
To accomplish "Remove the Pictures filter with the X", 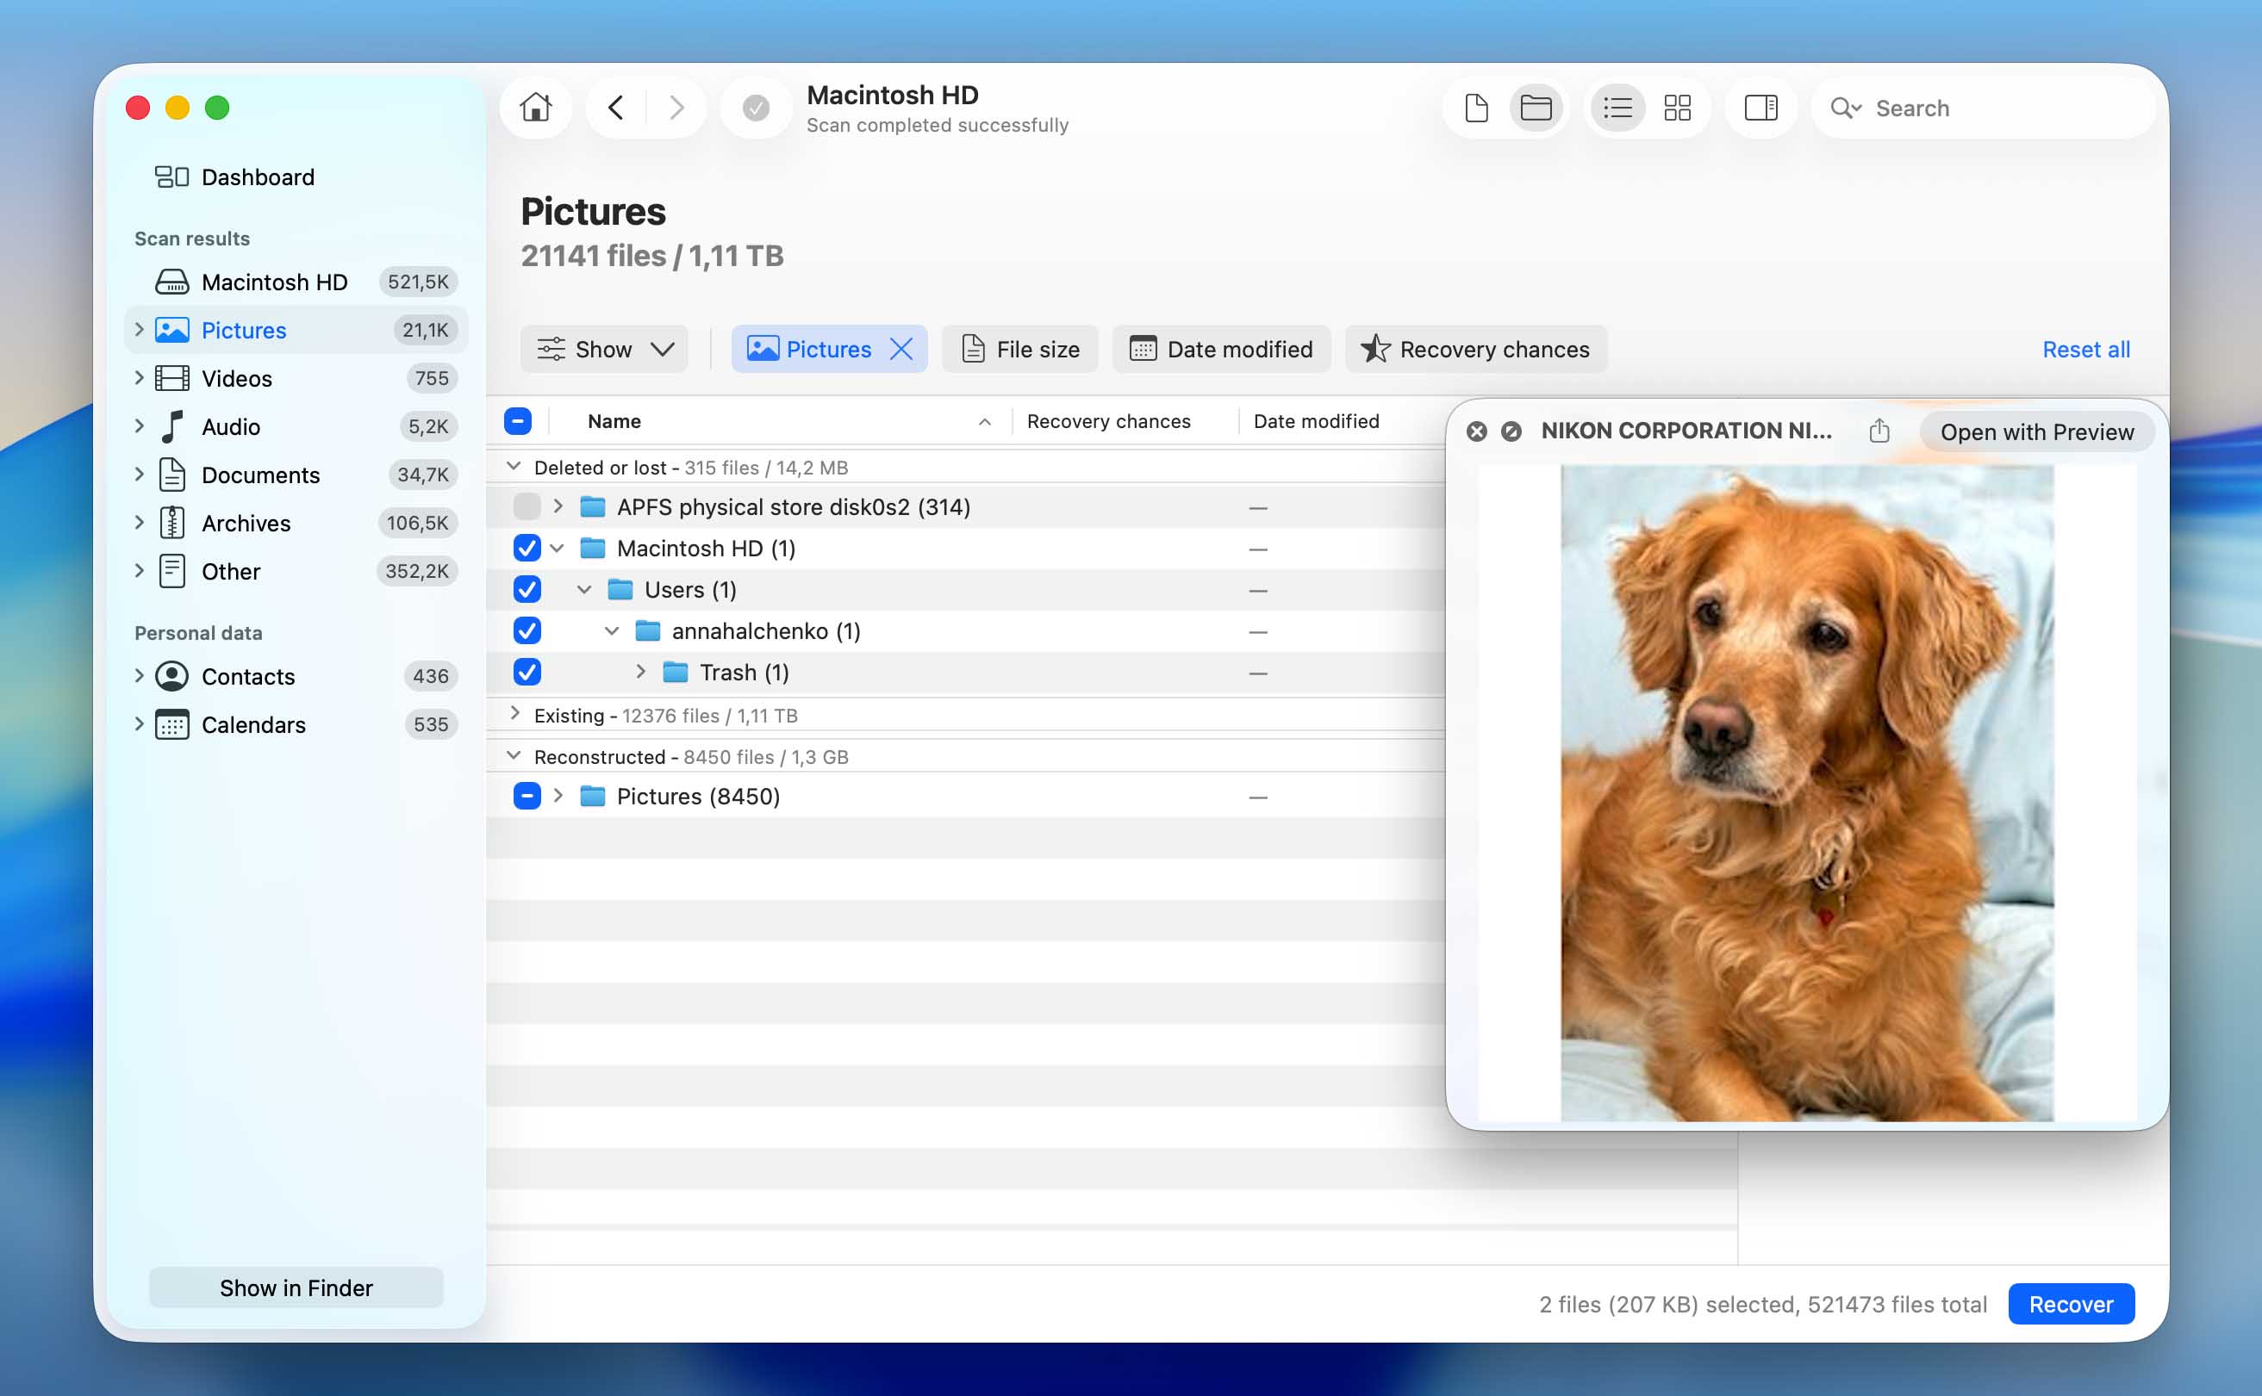I will [x=900, y=349].
